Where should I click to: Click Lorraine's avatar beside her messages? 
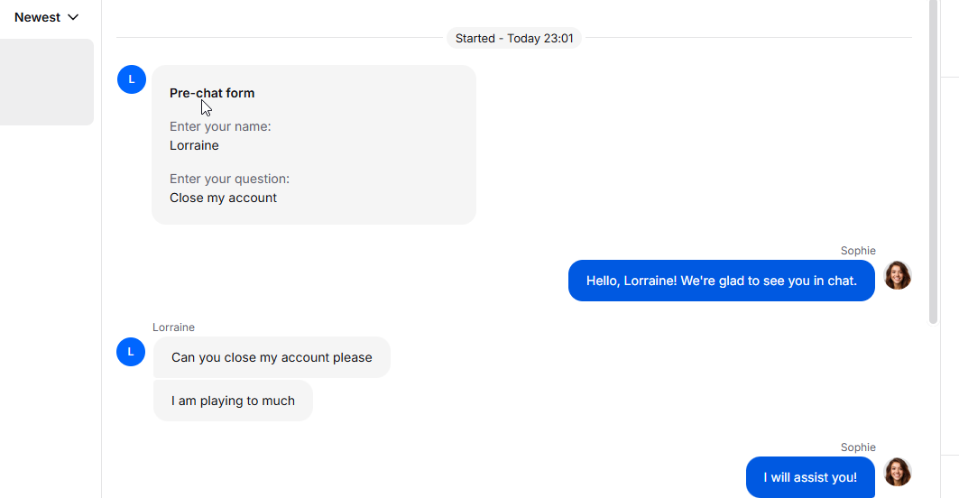[131, 352]
